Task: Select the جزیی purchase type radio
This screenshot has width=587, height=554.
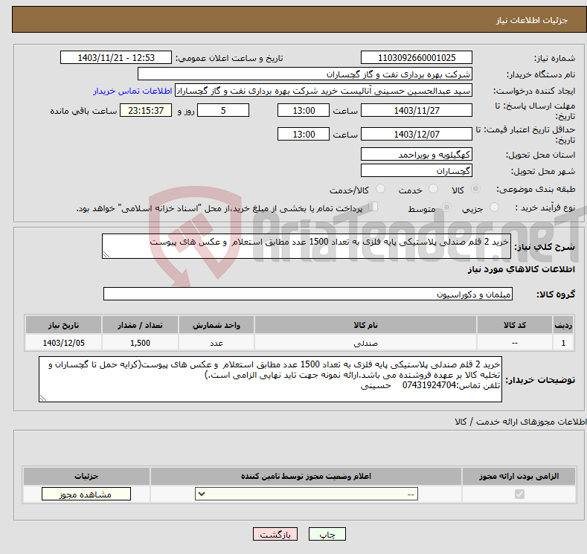Action: (494, 207)
